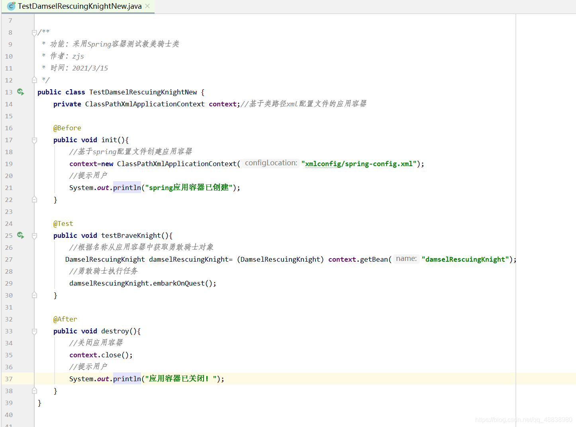Image resolution: width=576 pixels, height=427 pixels.
Task: Click ClassPathXmlApplicationContext type on line 14
Action: [145, 104]
